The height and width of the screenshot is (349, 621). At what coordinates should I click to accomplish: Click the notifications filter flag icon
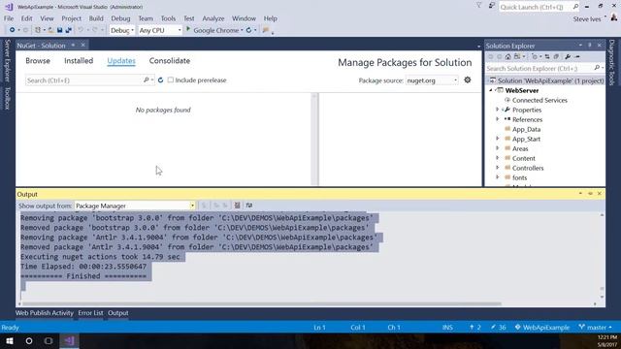tap(478, 6)
